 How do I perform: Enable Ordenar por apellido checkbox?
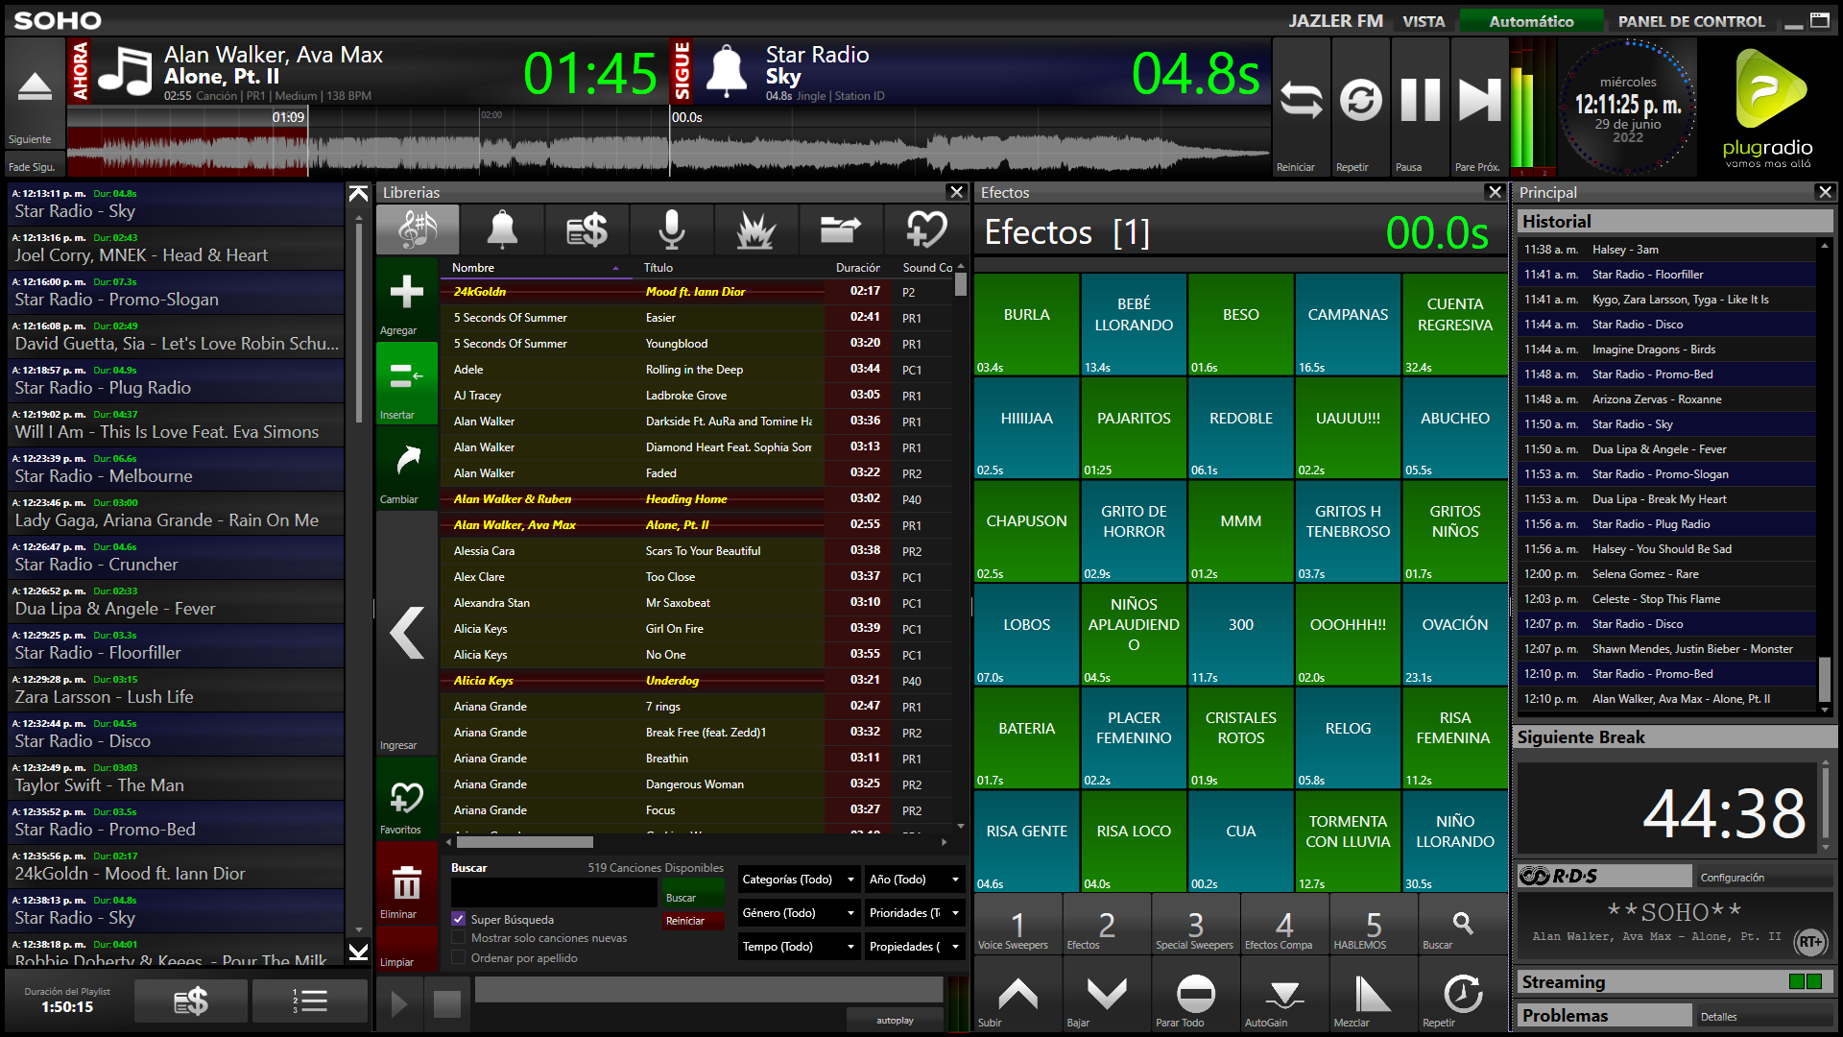pos(459,957)
